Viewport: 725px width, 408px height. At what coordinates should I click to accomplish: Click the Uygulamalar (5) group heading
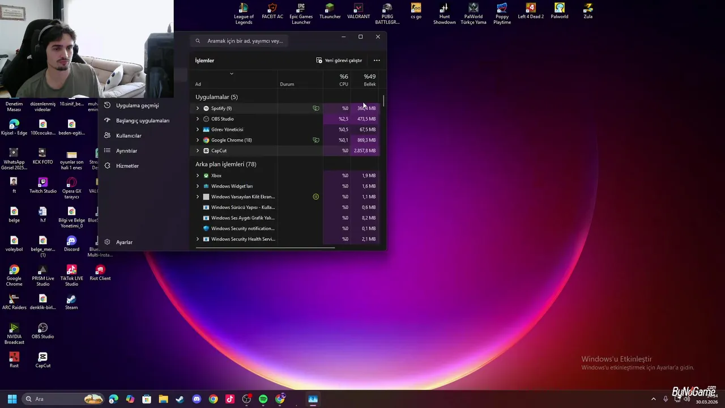(x=216, y=97)
